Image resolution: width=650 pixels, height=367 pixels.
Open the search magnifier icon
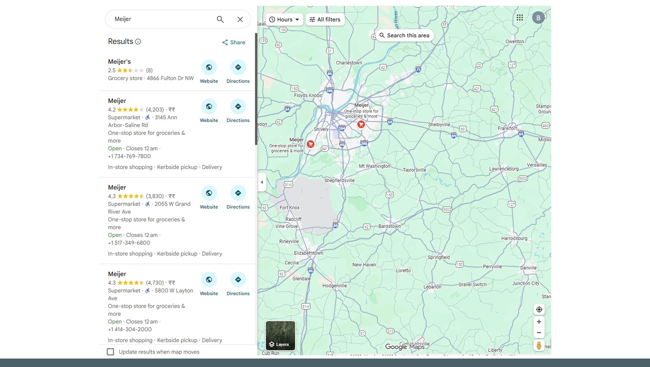click(x=220, y=19)
